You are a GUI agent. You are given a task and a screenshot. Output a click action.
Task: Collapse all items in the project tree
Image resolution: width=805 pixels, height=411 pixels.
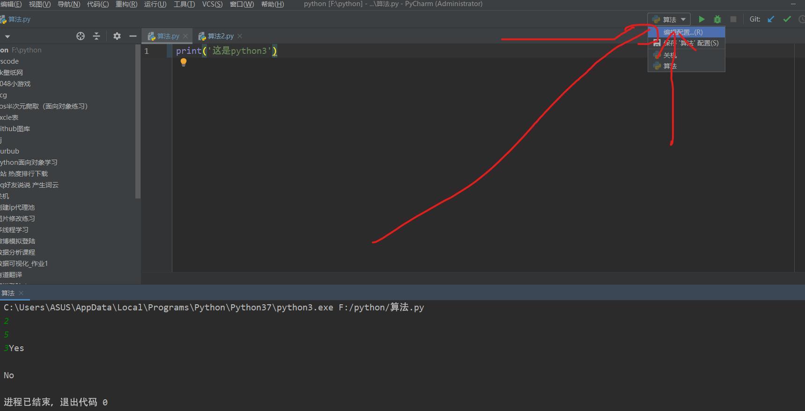pyautogui.click(x=96, y=36)
